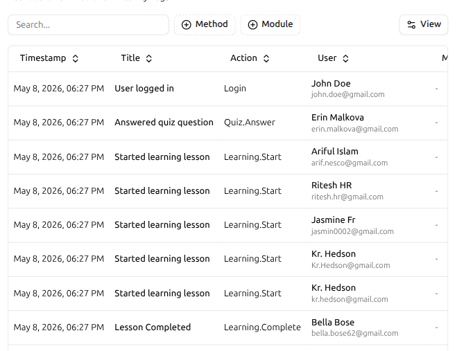Click Ariful Islam's user name

334,152
